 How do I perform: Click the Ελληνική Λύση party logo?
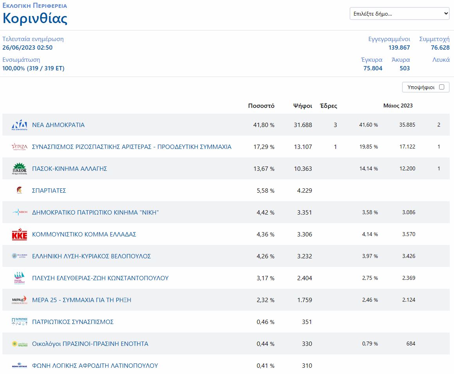coord(20,256)
